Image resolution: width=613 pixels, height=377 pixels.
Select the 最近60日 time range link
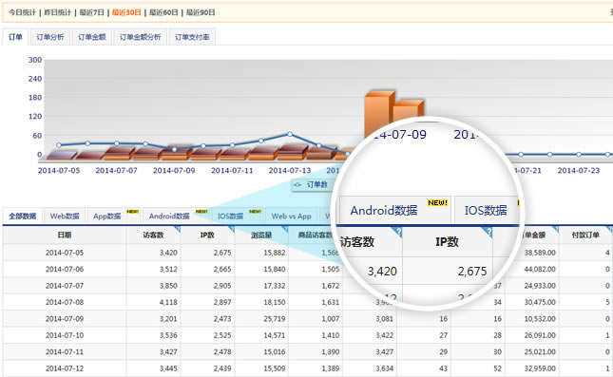pyautogui.click(x=164, y=12)
